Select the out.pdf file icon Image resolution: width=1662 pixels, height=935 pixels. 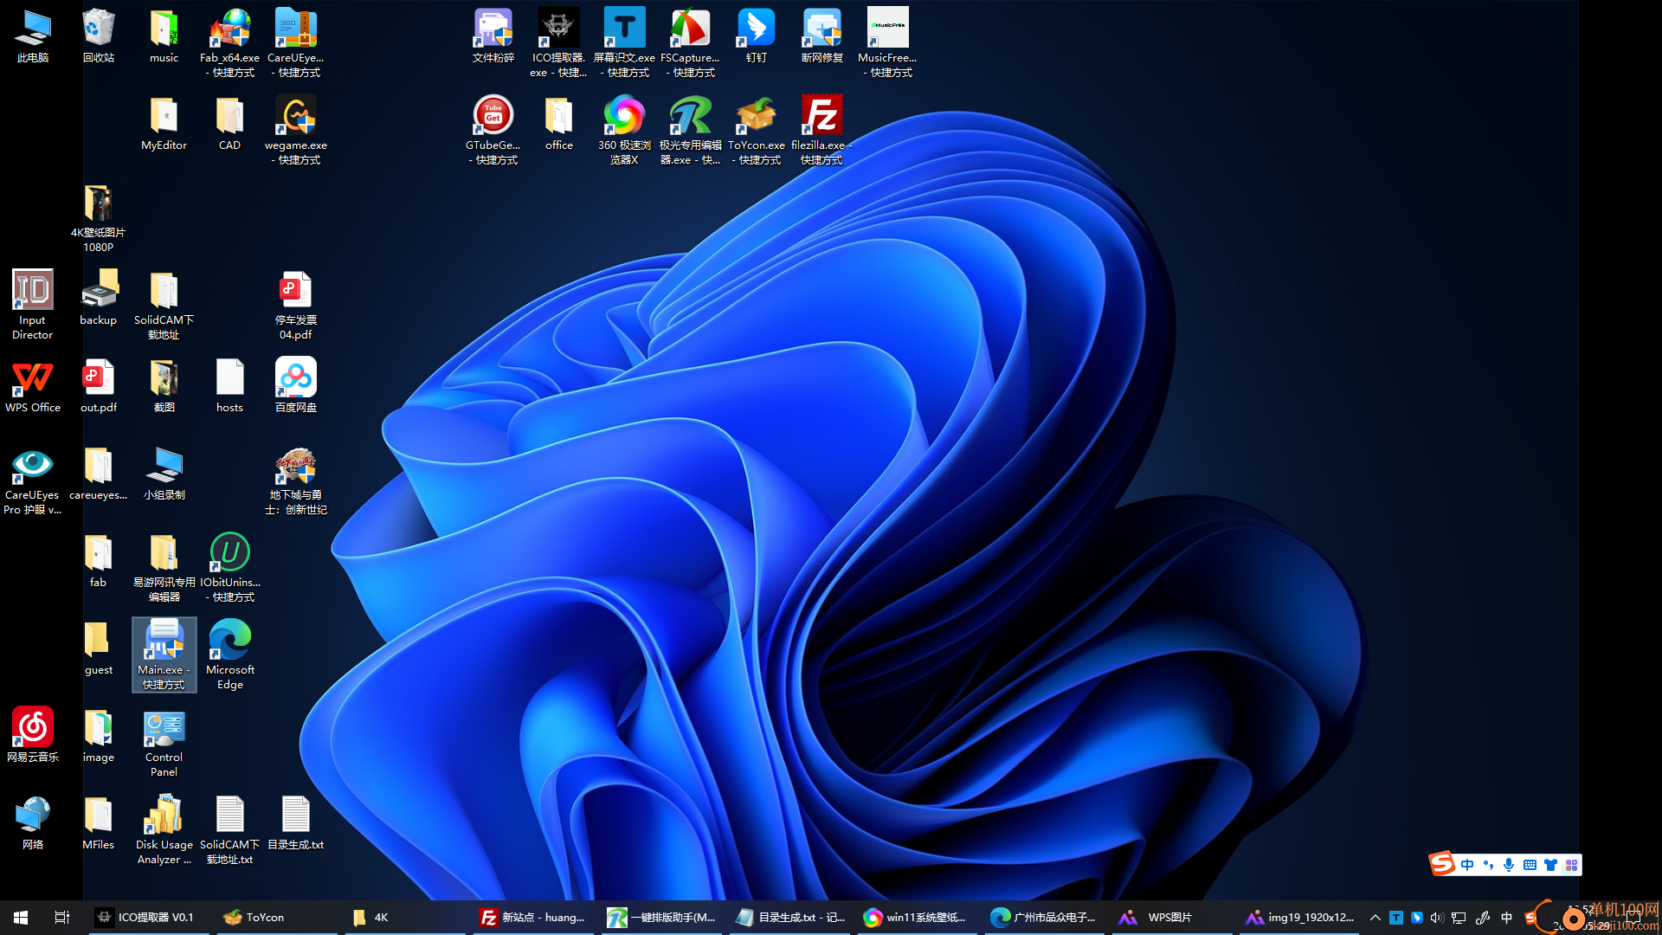click(x=99, y=386)
